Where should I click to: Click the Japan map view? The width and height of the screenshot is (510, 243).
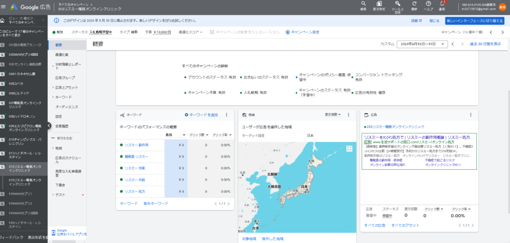[297, 187]
